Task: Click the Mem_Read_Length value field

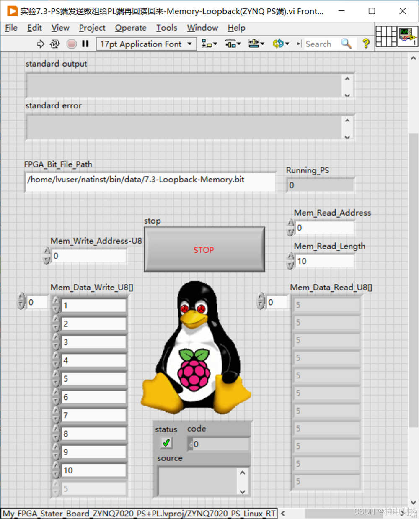Action: pyautogui.click(x=324, y=261)
